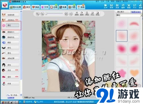Open the 眼睛变色 eye color tool
This screenshot has height=104, width=143.
(13, 37)
